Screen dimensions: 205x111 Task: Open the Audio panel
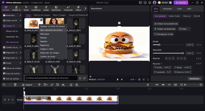pos(46,8)
